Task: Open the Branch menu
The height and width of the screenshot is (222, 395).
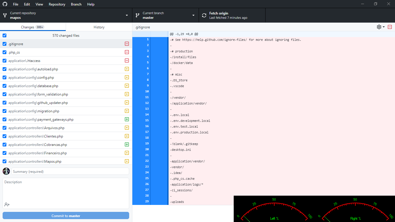Action: 76,4
